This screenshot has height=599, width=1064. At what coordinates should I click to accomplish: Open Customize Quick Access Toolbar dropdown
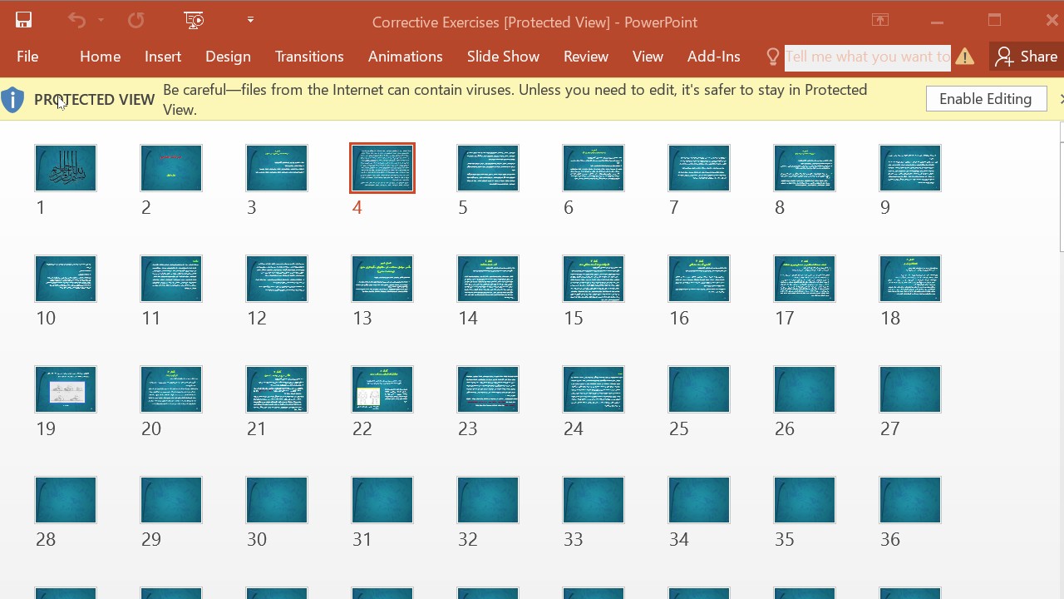(250, 20)
